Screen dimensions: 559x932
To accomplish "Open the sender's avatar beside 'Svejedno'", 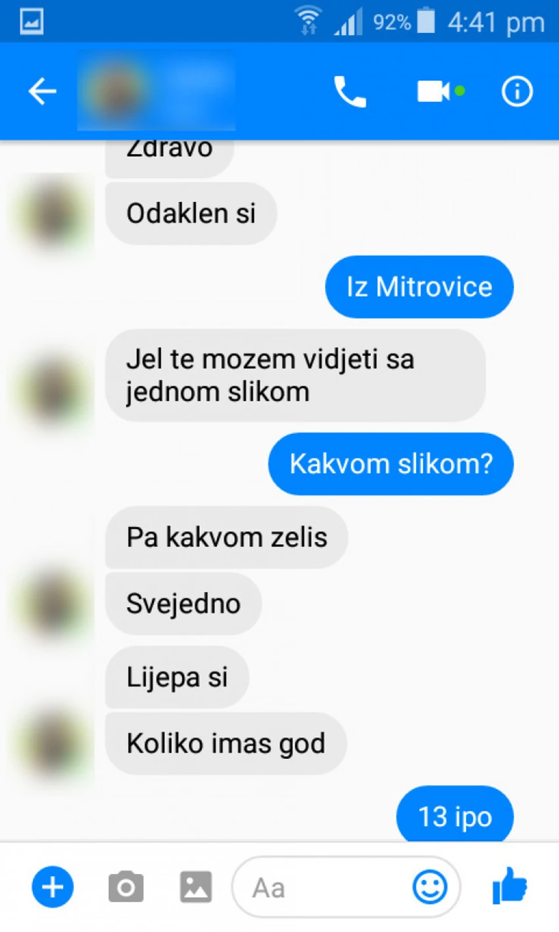I will [x=53, y=604].
